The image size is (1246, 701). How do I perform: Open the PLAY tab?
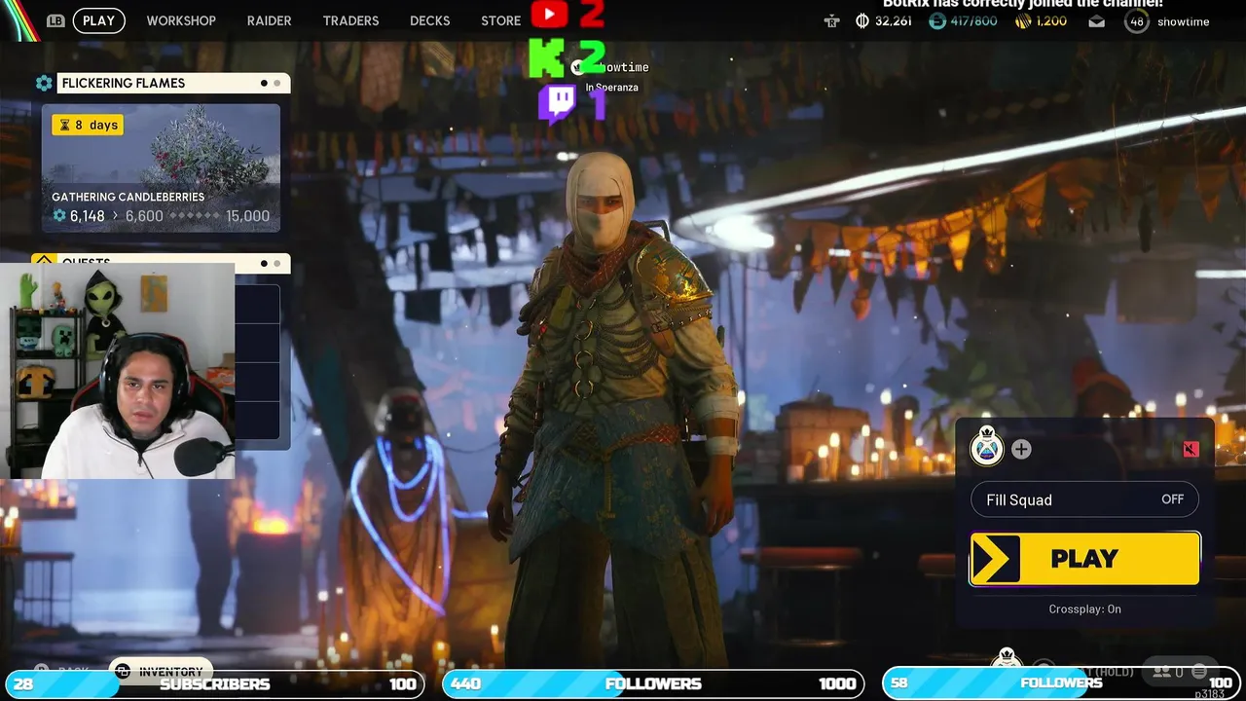click(x=98, y=20)
